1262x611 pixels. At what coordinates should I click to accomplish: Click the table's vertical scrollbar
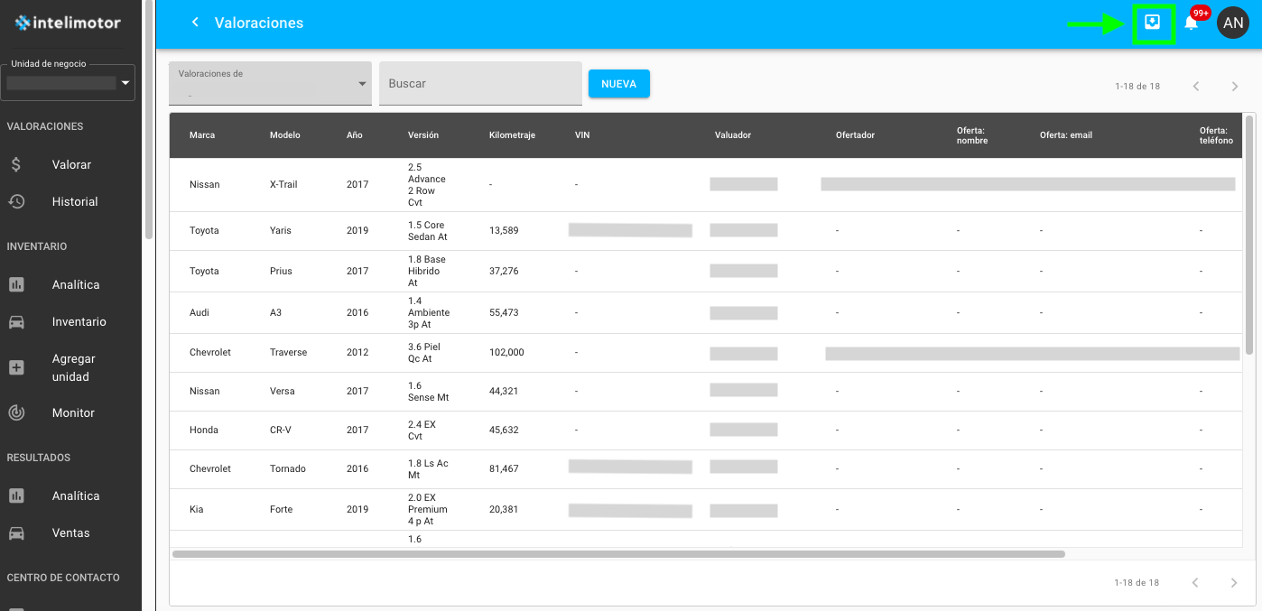point(1249,235)
